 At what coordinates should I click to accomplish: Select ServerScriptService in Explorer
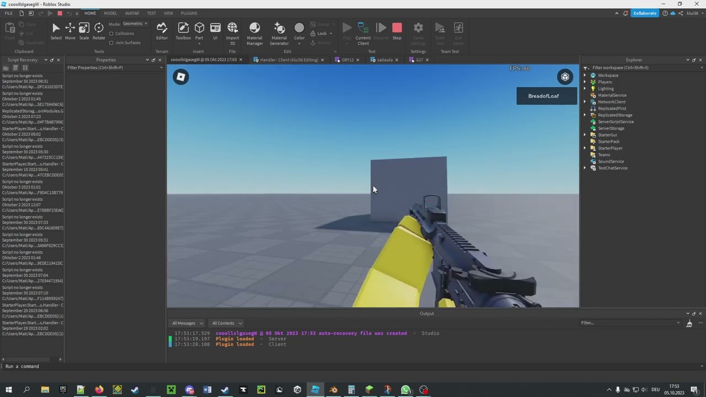(616, 122)
